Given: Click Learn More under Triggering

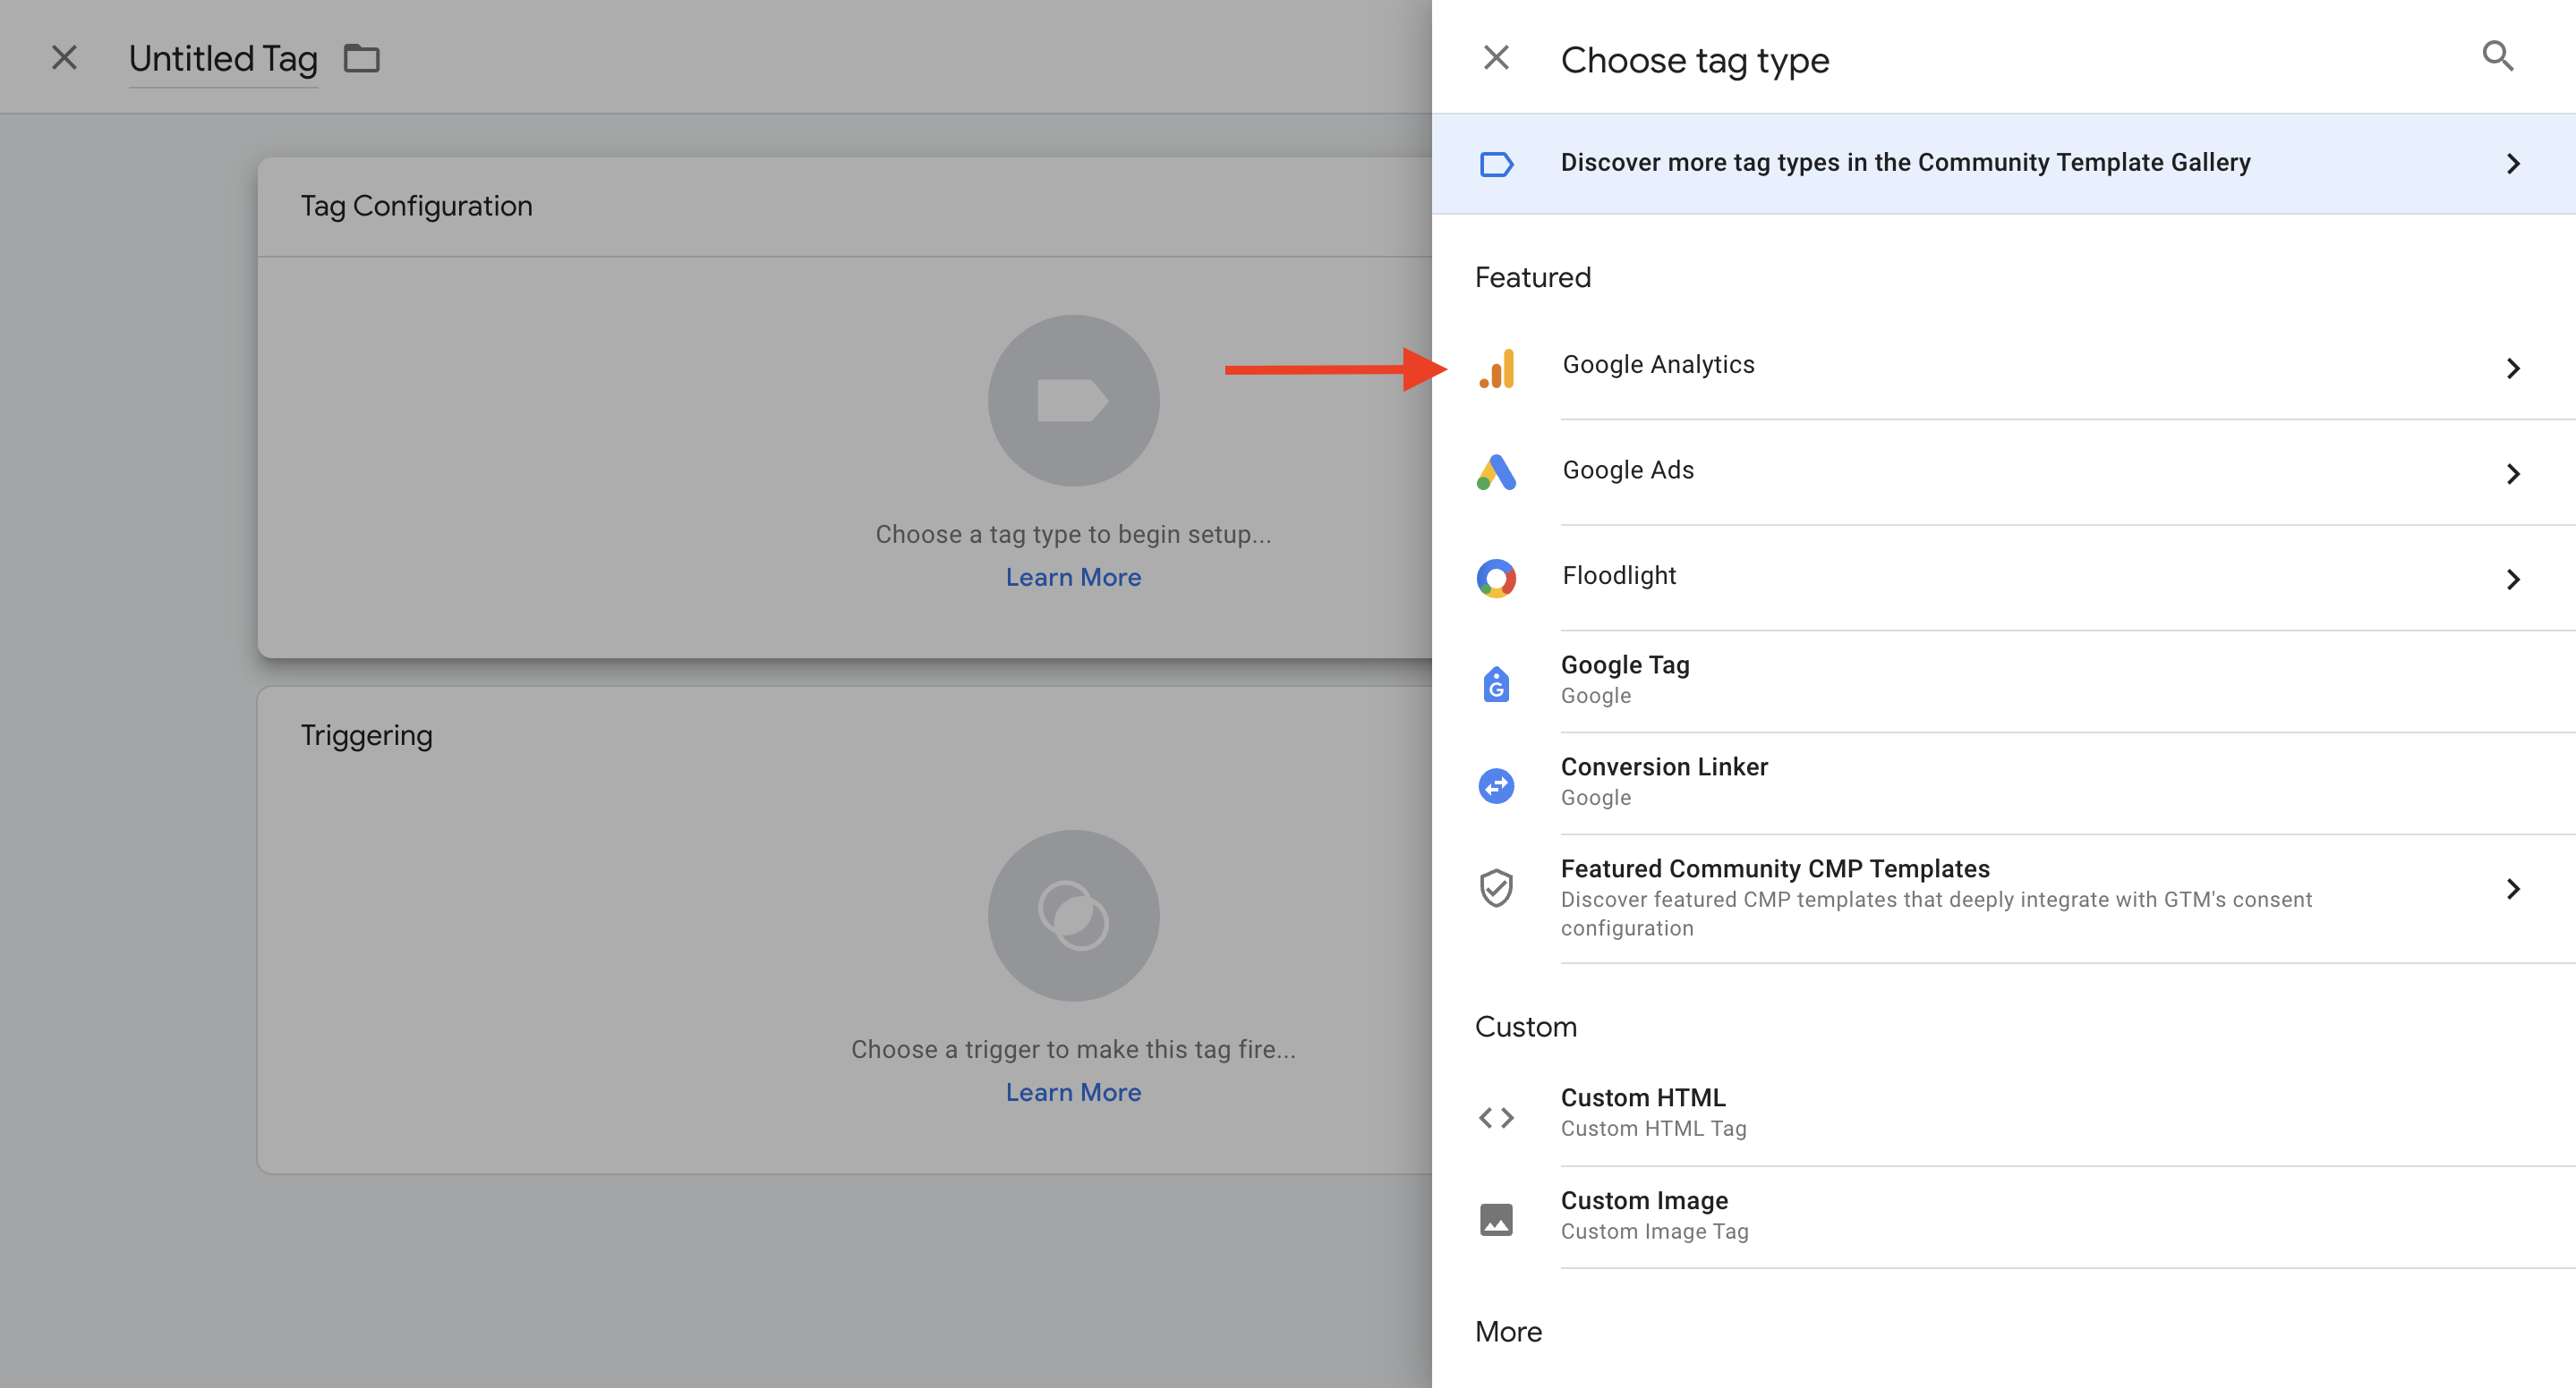Looking at the screenshot, I should (1073, 1092).
